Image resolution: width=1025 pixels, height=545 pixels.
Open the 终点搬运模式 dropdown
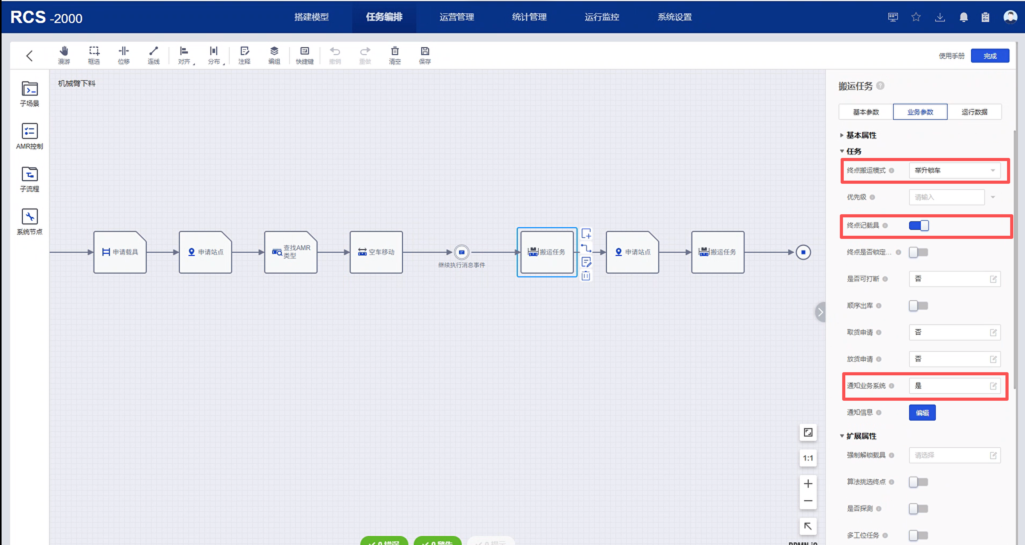click(955, 170)
